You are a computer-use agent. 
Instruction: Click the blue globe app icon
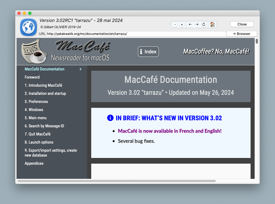(x=29, y=27)
